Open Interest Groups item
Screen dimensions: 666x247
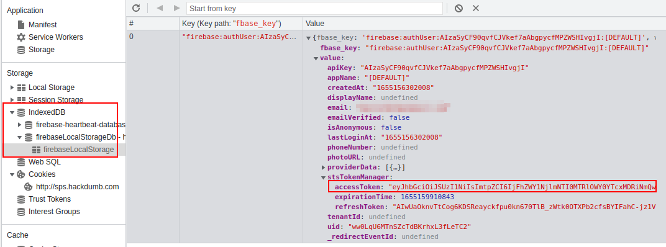pos(55,212)
